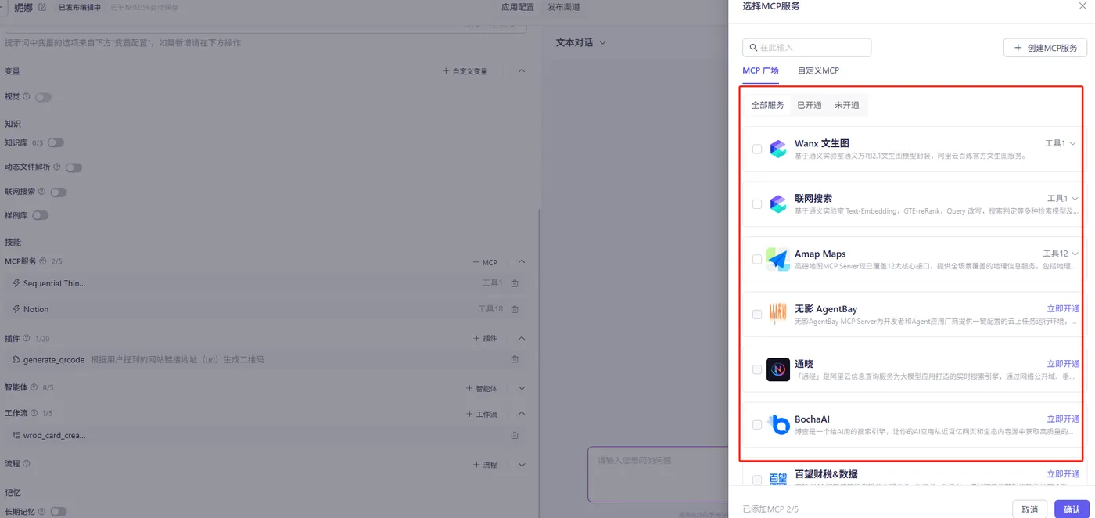The width and height of the screenshot is (1095, 518).
Task: Delete generate_qrcode plugin via trash icon
Action: 515,359
